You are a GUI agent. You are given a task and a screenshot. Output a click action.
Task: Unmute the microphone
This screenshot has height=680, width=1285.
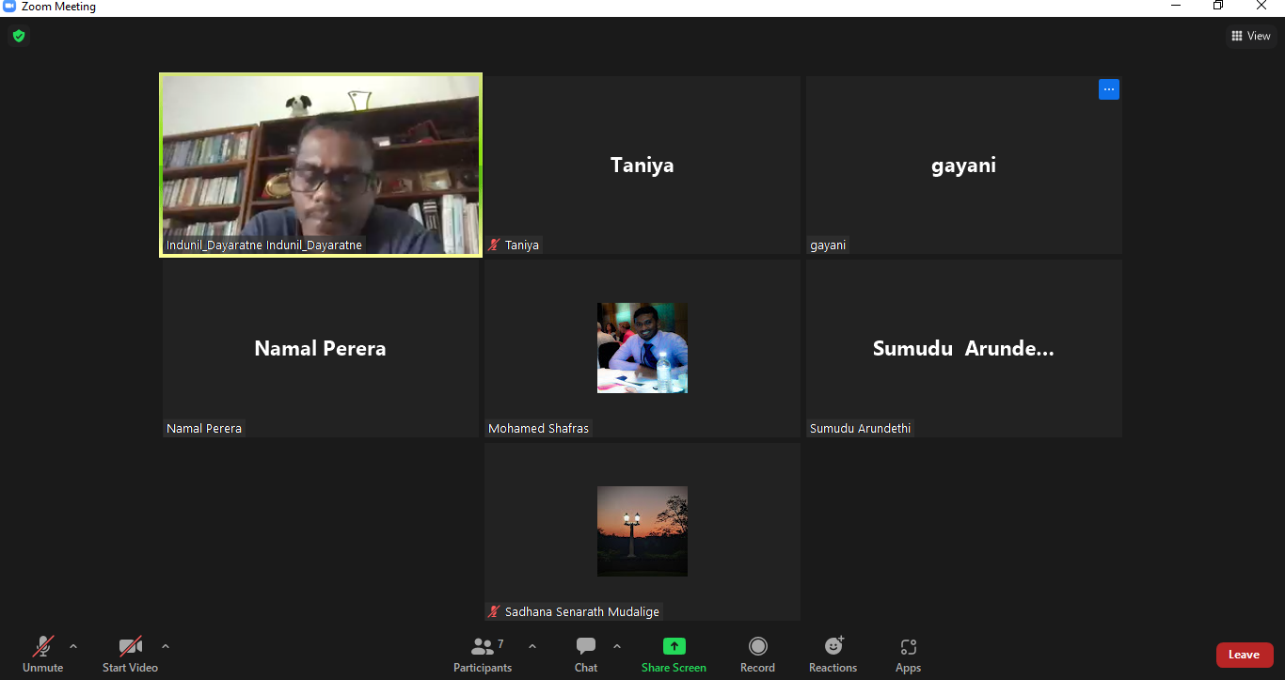pyautogui.click(x=42, y=655)
